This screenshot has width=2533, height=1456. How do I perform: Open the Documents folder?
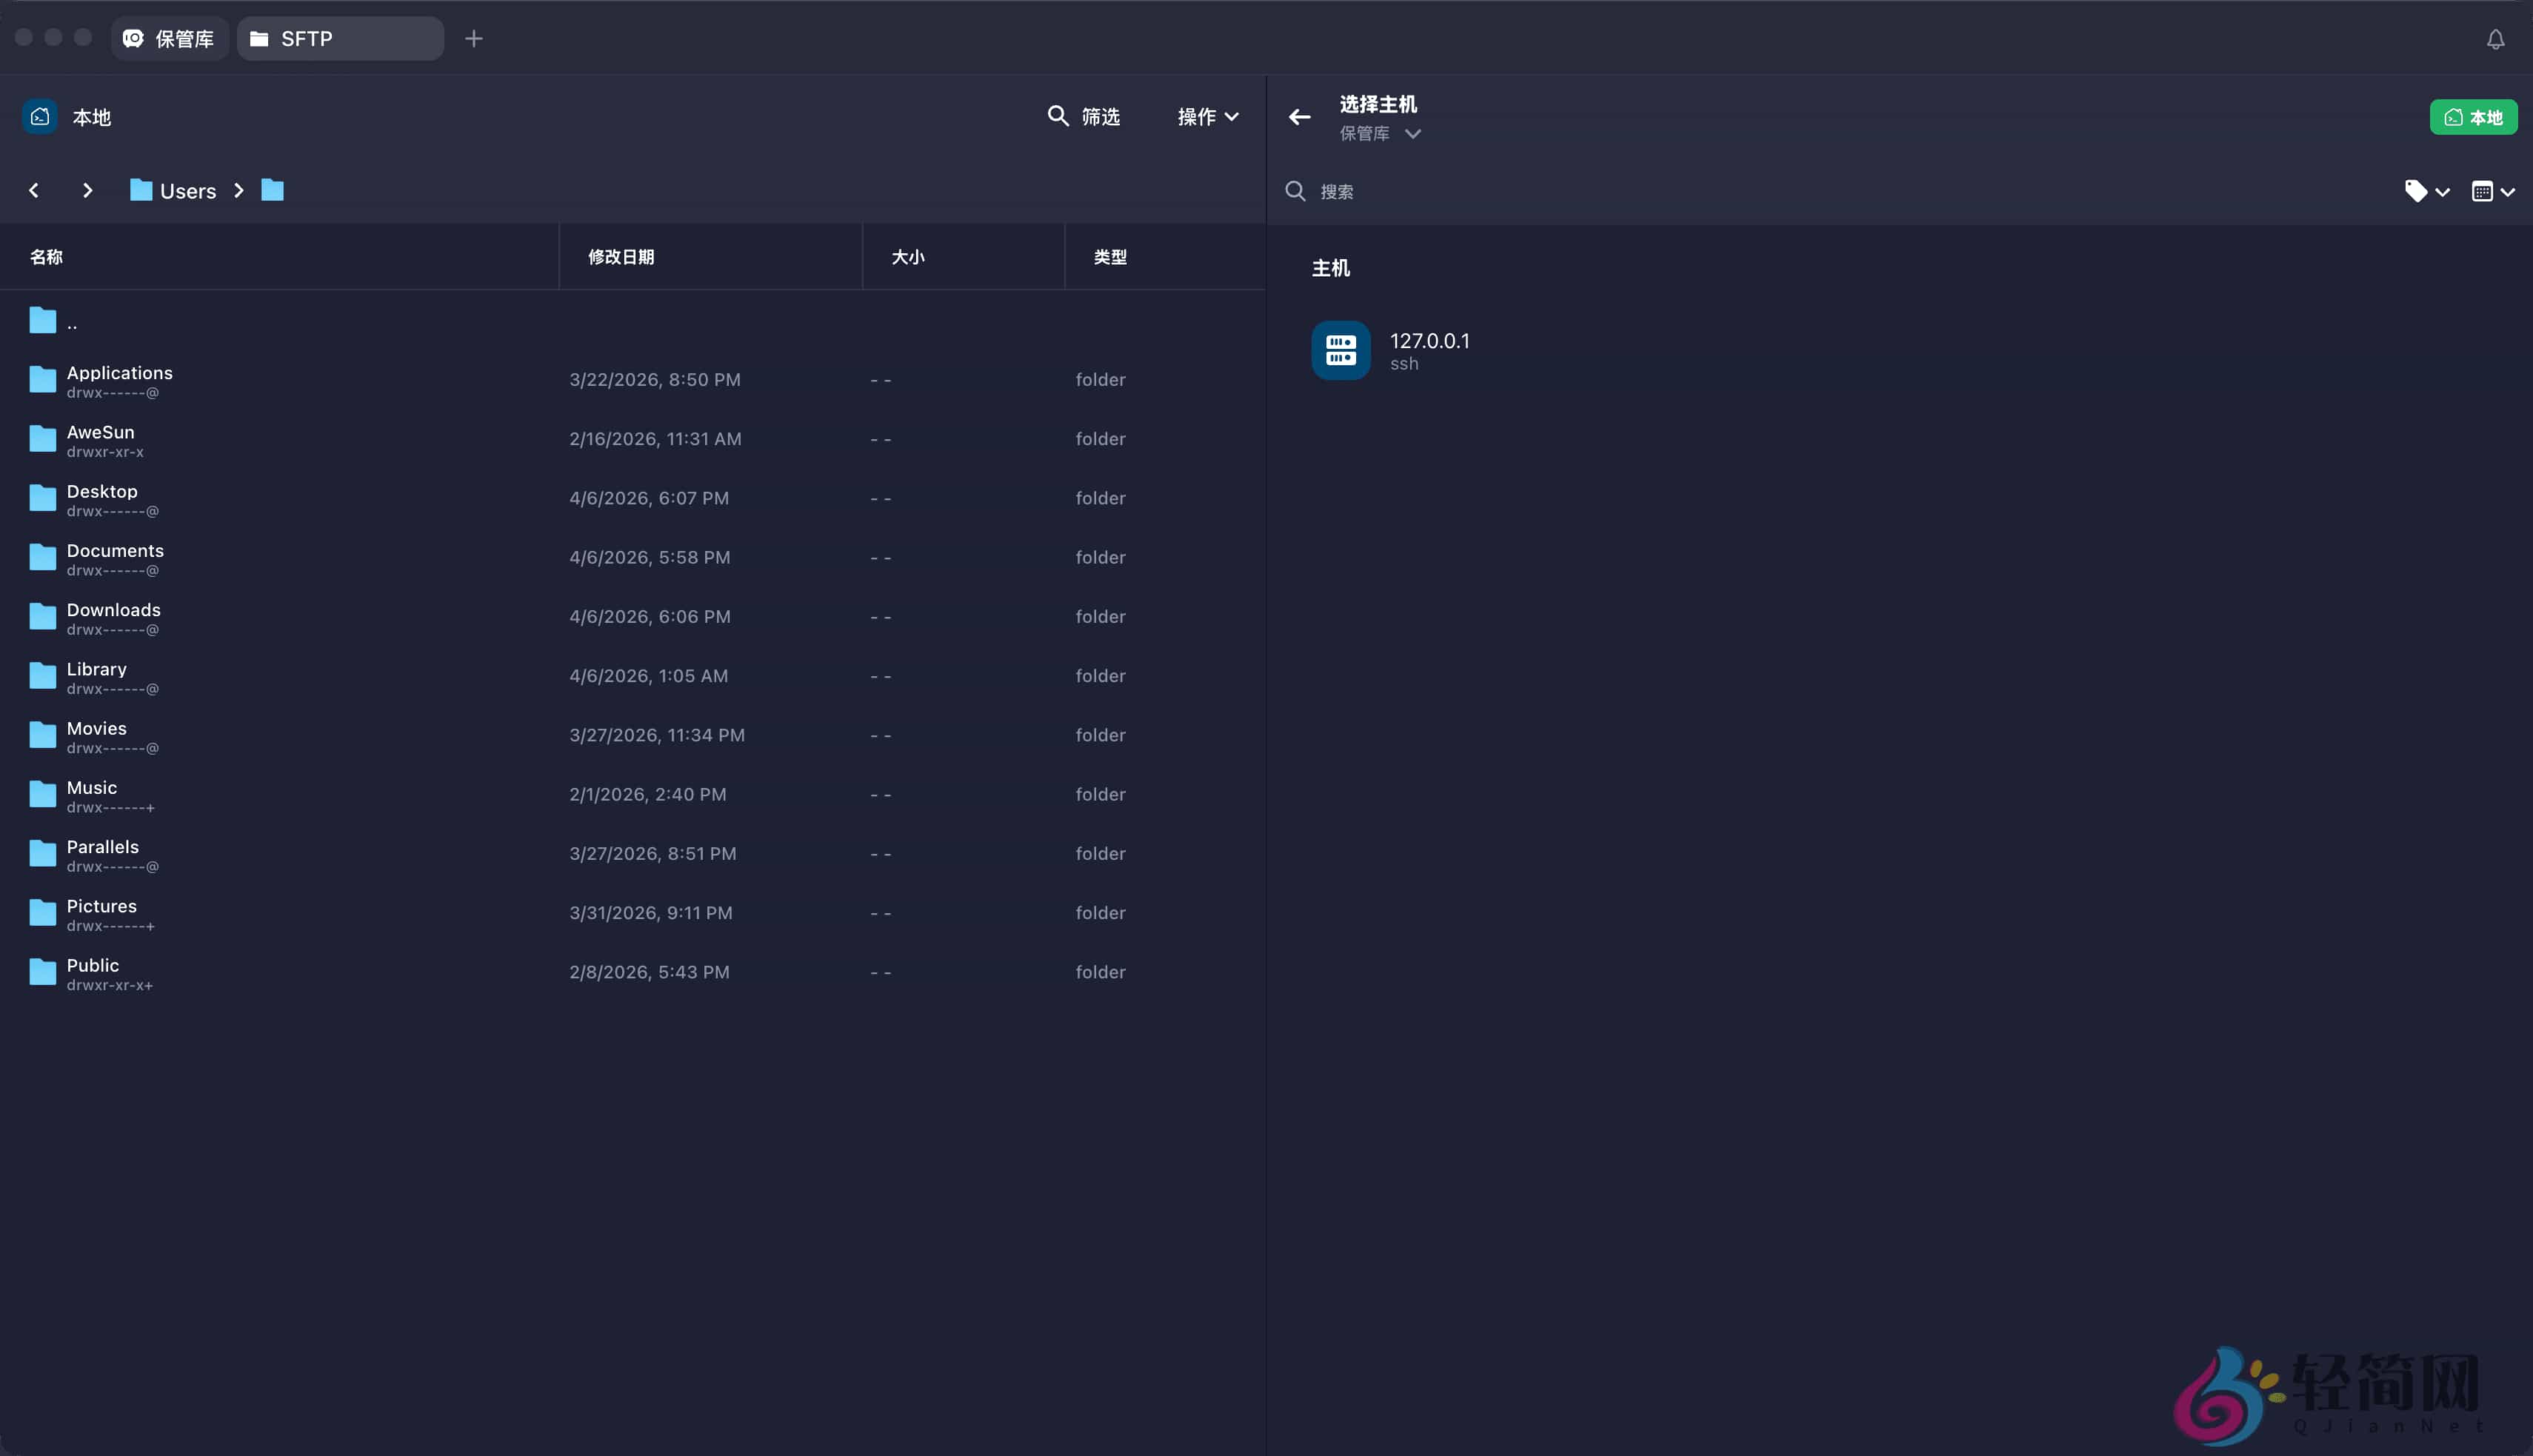[x=114, y=557]
